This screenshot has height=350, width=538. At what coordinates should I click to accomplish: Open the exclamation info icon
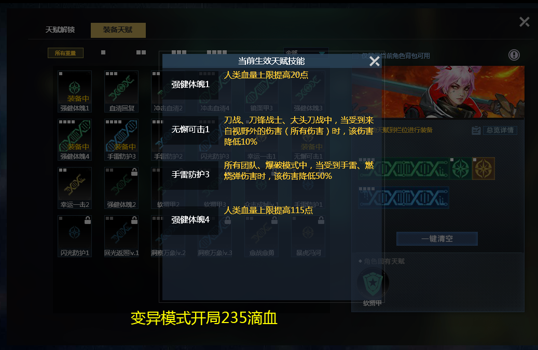coord(514,55)
